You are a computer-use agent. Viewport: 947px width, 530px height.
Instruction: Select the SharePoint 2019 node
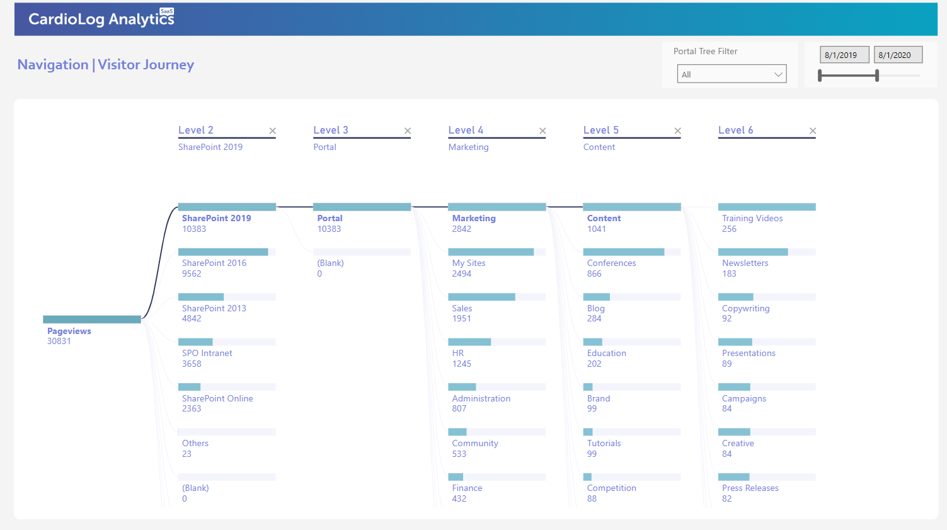coord(227,207)
